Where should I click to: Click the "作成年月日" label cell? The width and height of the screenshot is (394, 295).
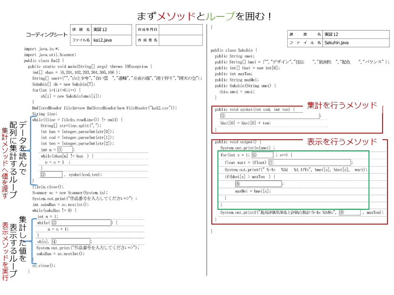click(x=147, y=29)
